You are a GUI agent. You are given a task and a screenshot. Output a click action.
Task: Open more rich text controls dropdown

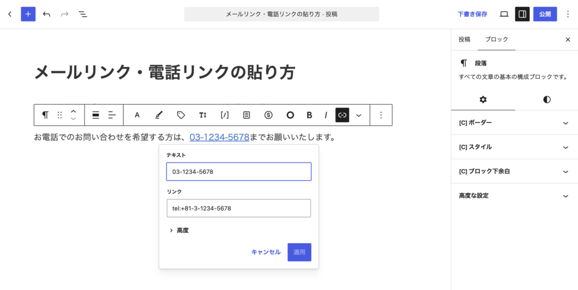(x=358, y=115)
